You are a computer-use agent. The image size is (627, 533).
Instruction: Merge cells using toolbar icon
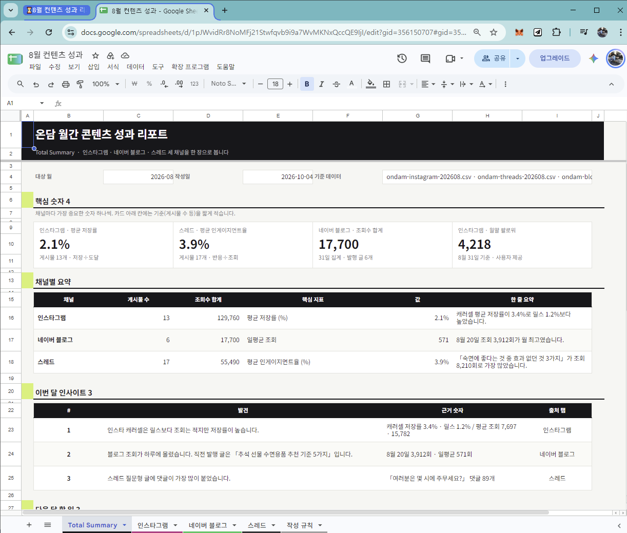(x=402, y=84)
